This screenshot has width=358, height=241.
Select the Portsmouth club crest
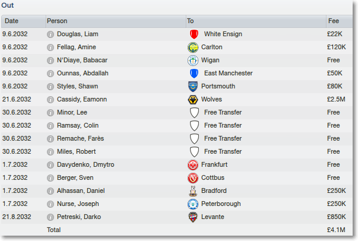pos(193,87)
